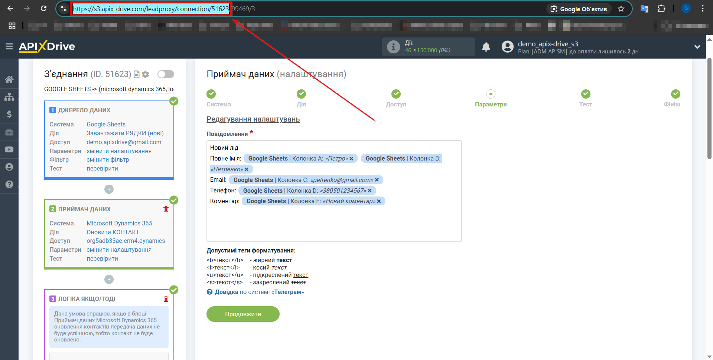Screen dimensions: 713x360
Task: Delete the ПРИЙМАЧ ДАНИХ block
Action: point(166,209)
